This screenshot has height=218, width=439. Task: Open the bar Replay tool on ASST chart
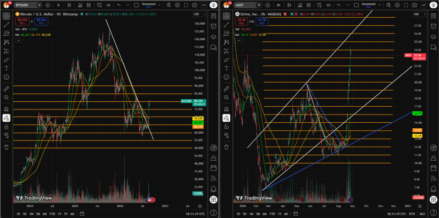[x=328, y=5]
